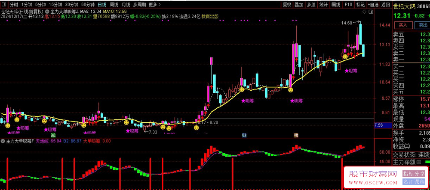Open main chart indicator dropdown 主力大单吸筹Z
This screenshot has height=190, width=430.
tap(47, 12)
